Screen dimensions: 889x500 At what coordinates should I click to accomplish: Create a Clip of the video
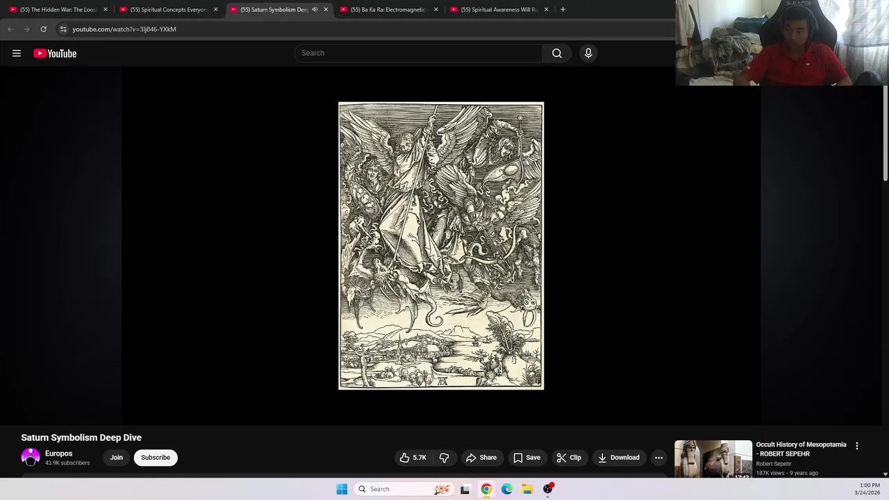569,458
